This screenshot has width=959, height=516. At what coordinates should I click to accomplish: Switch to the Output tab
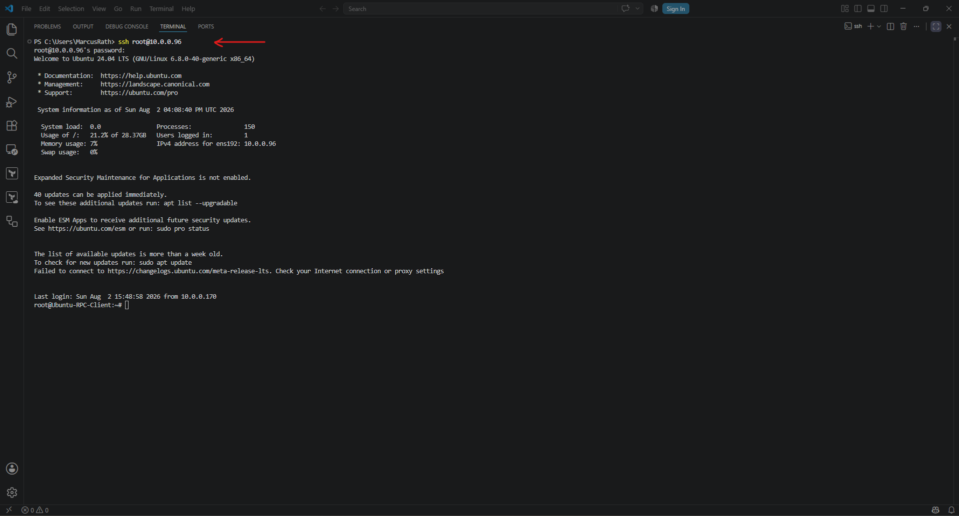83,26
